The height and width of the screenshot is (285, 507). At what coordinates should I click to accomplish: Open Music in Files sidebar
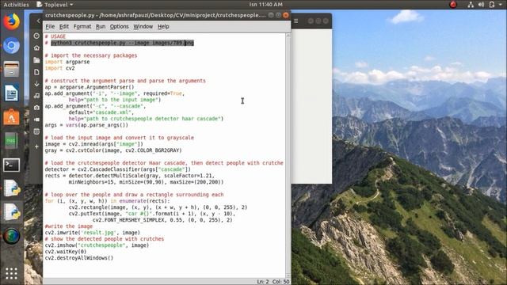point(36,96)
